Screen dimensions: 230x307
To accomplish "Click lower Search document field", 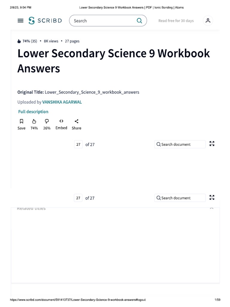I will pos(180,198).
